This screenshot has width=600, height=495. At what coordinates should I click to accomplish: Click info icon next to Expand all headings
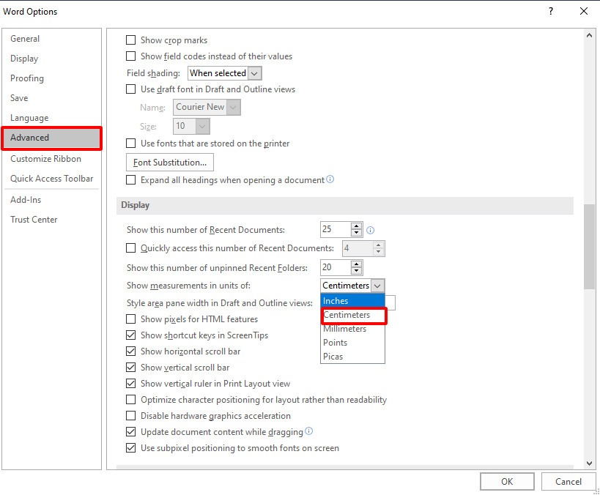point(330,179)
